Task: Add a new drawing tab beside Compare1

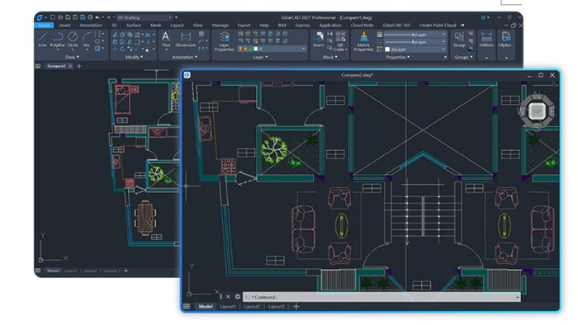Action: [79, 66]
